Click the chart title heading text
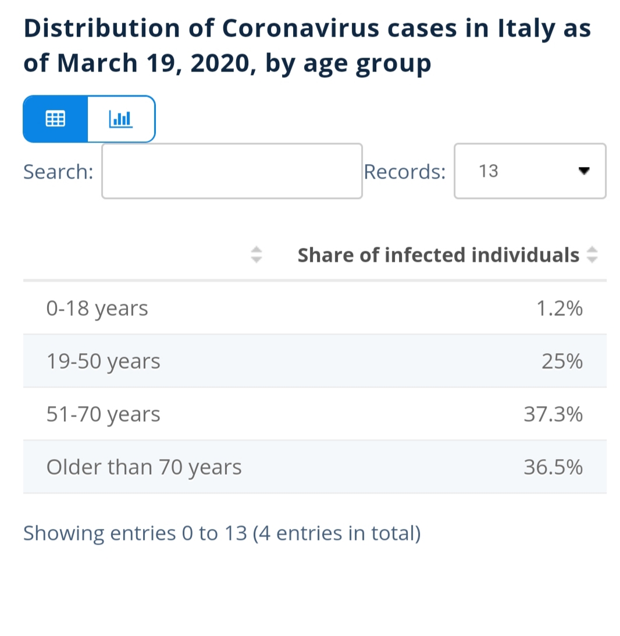This screenshot has width=620, height=636. pyautogui.click(x=307, y=46)
